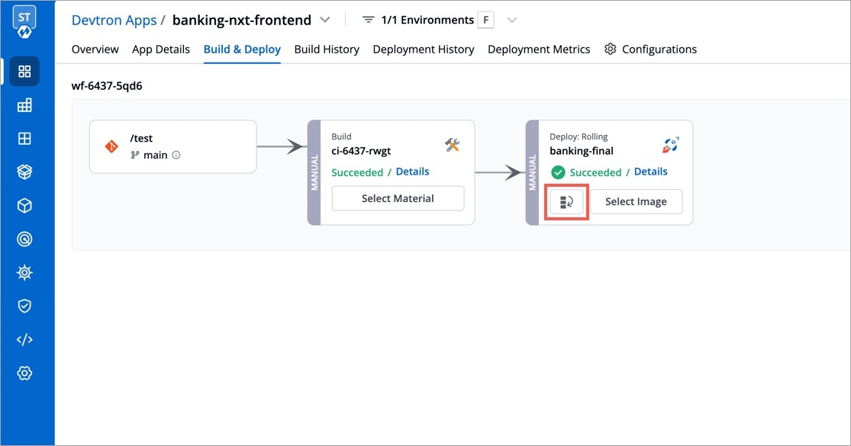Image resolution: width=851 pixels, height=446 pixels.
Task: Click the rollback icon button in banking-final
Action: click(566, 202)
